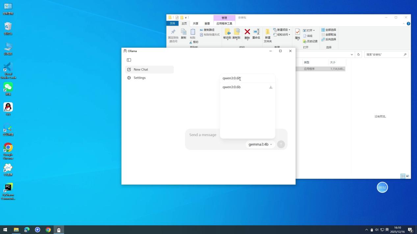The width and height of the screenshot is (417, 234).
Task: Click the red Delete icon in the ribbon
Action: tap(247, 32)
